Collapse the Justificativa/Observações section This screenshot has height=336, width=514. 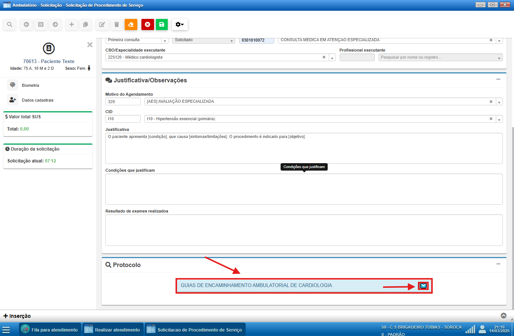tap(498, 79)
